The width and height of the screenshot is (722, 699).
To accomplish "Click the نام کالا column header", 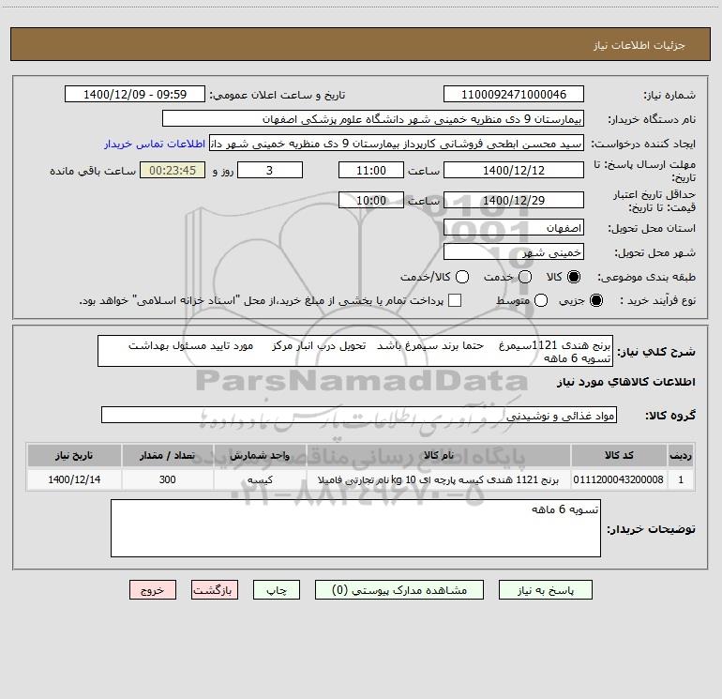I will click(439, 455).
